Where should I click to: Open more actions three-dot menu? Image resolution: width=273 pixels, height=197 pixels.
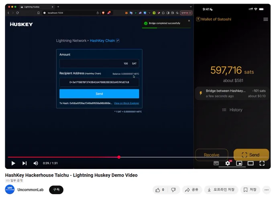tap(267, 190)
